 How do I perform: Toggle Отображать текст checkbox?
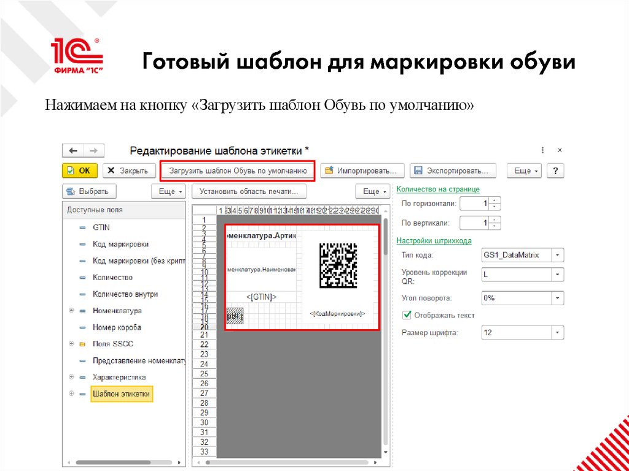(408, 316)
